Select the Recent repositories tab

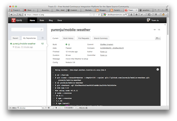[15, 38]
